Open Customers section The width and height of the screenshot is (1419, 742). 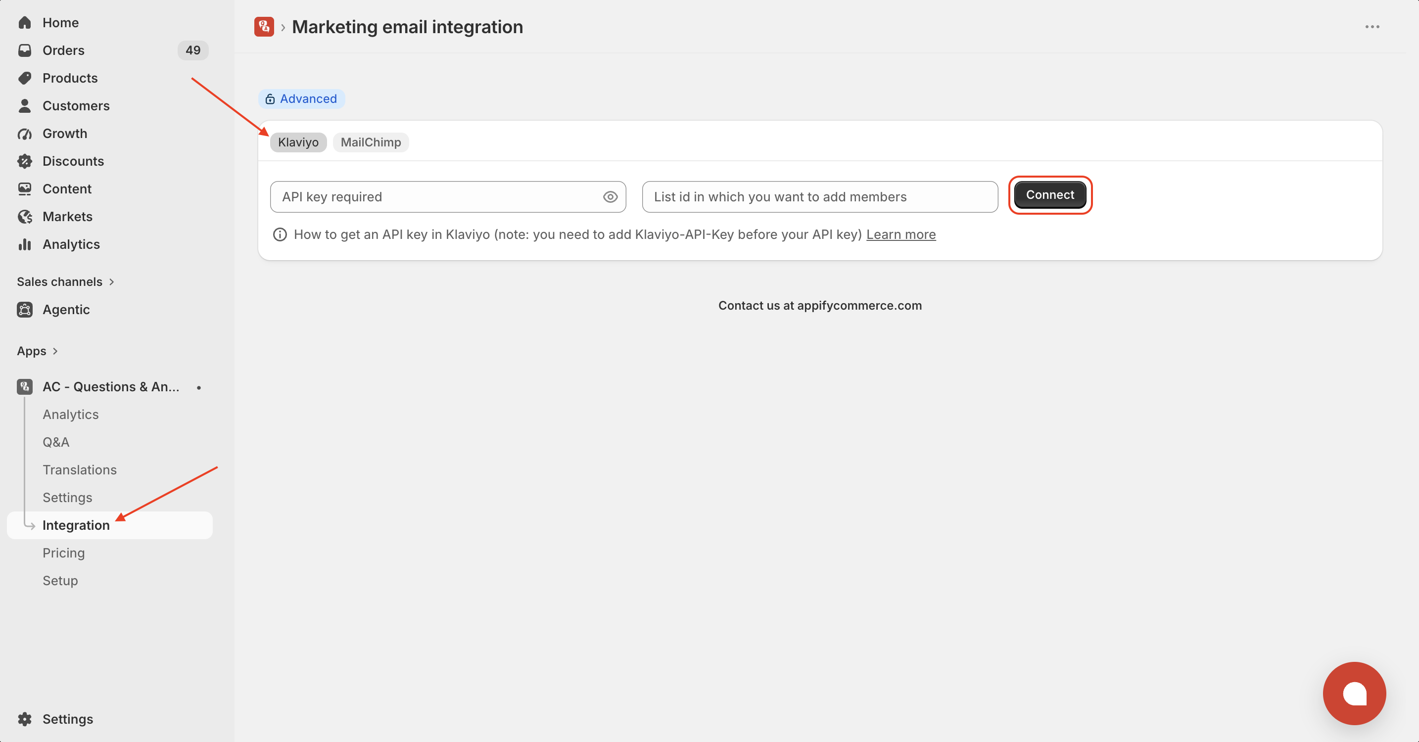76,106
